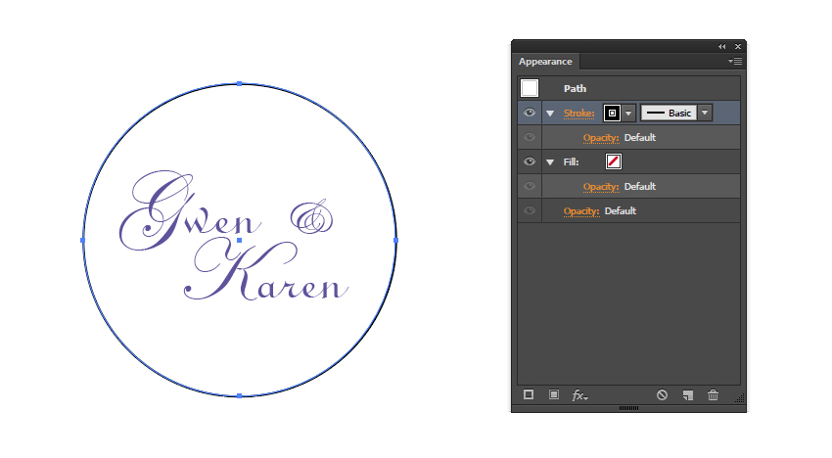832x458 pixels.
Task: Collapse the Fill disclosure triangle
Action: click(x=550, y=161)
